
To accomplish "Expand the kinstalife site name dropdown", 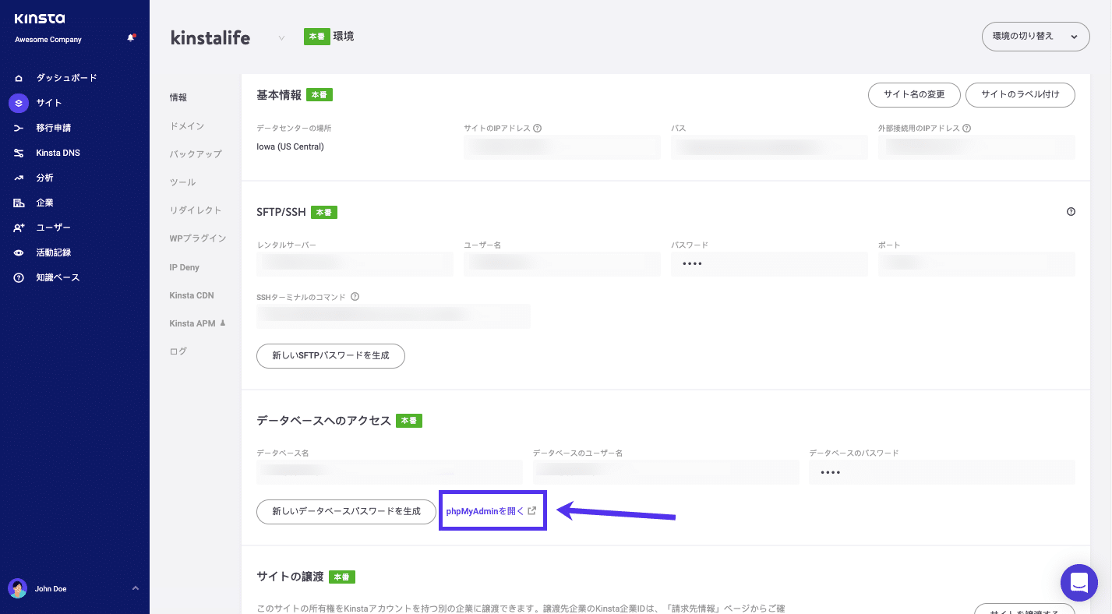I will click(281, 37).
